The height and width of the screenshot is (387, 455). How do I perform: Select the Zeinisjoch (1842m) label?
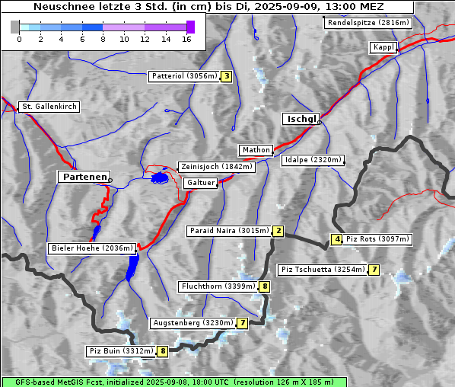tap(216, 167)
